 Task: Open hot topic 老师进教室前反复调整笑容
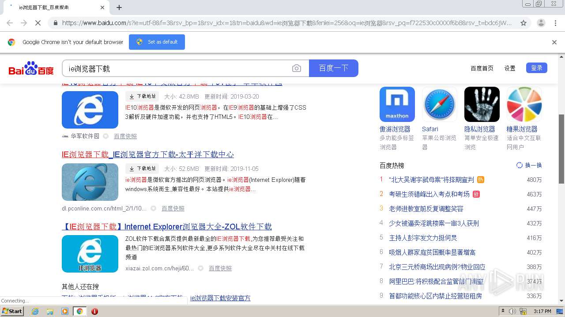[x=426, y=209]
